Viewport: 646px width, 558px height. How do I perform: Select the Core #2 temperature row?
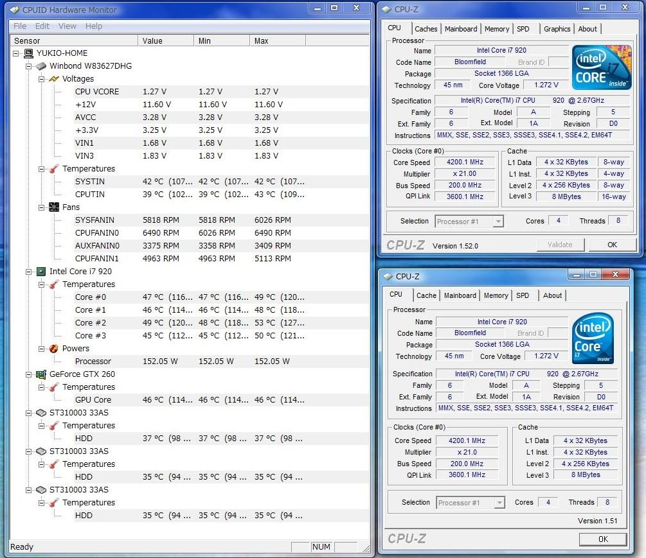pos(221,322)
